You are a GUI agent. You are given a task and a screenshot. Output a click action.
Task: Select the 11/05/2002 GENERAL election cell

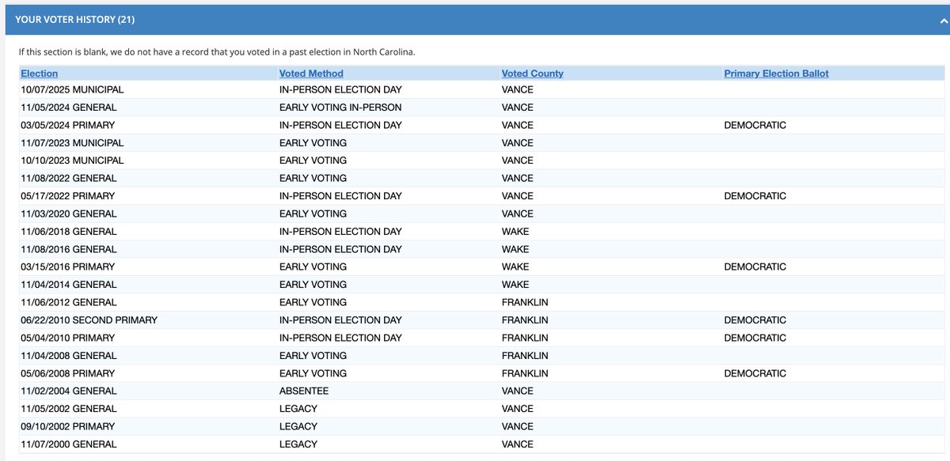(69, 409)
